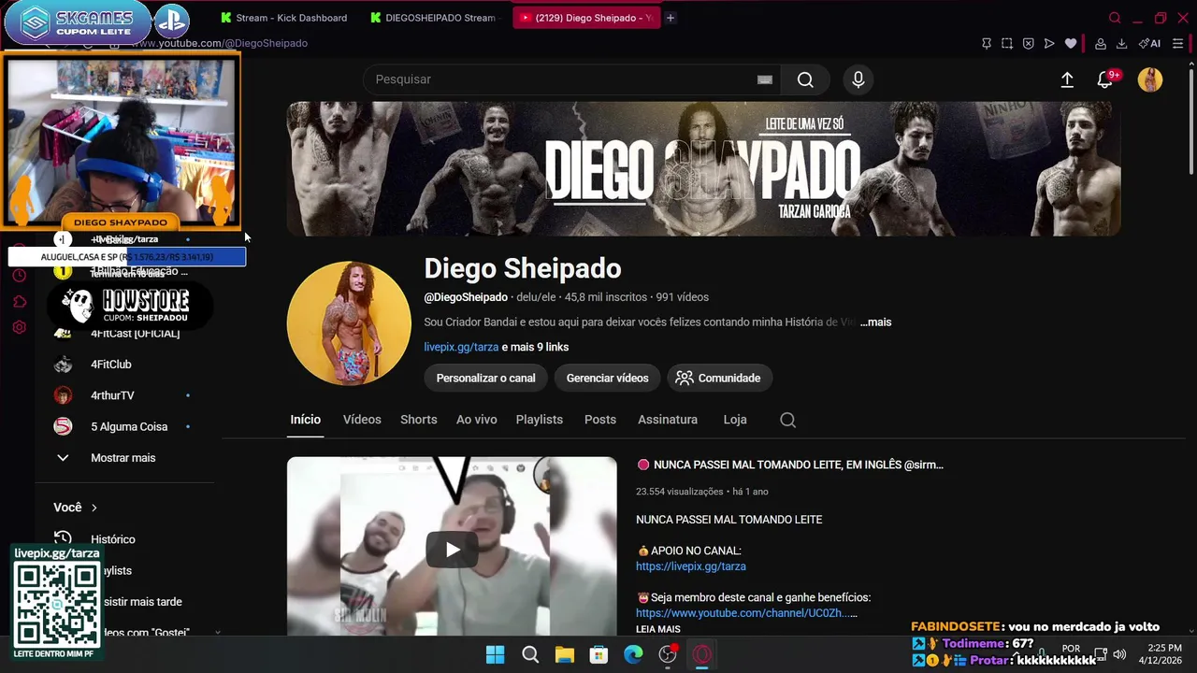This screenshot has width=1197, height=673.
Task: Add a new browser tab with plus button
Action: 670,18
